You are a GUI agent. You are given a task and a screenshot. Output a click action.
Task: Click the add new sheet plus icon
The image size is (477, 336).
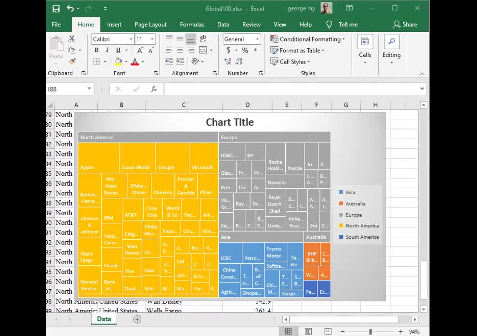click(137, 319)
